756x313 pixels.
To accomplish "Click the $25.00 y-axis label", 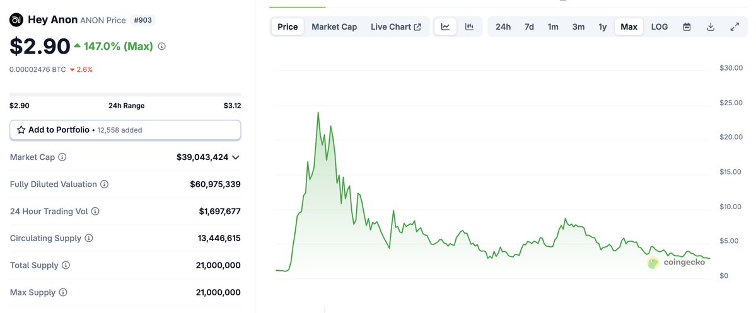I will click(x=731, y=103).
